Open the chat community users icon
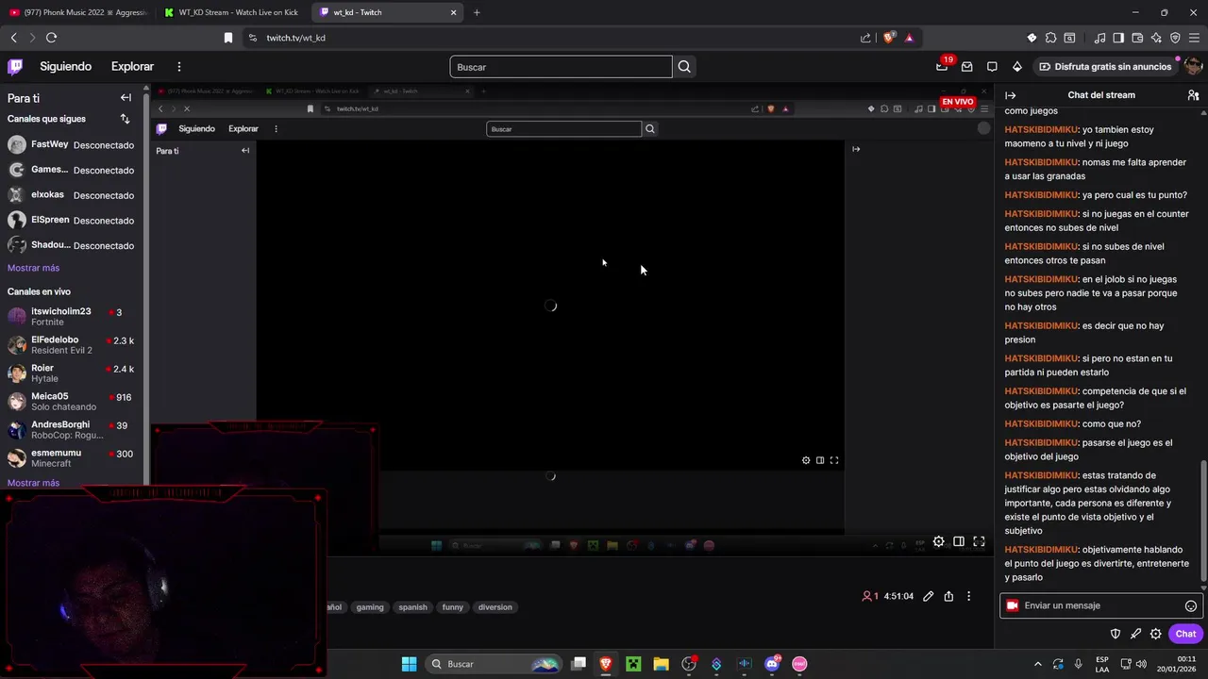 pyautogui.click(x=1193, y=95)
